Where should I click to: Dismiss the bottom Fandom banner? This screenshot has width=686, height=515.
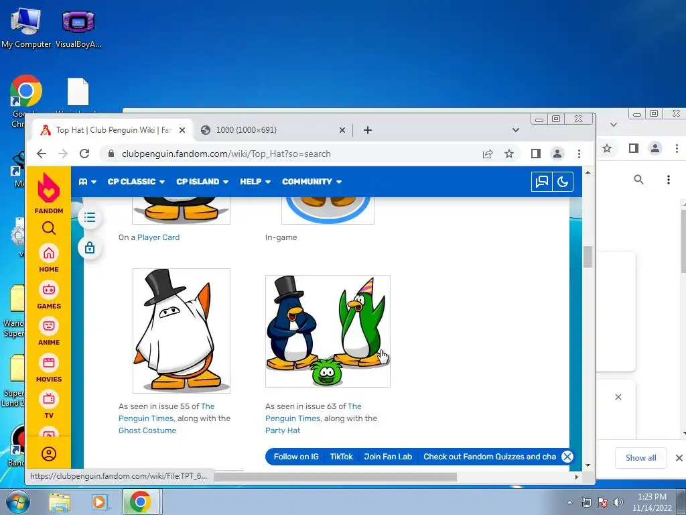(x=567, y=457)
